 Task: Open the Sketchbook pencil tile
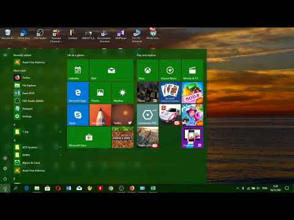point(100,115)
